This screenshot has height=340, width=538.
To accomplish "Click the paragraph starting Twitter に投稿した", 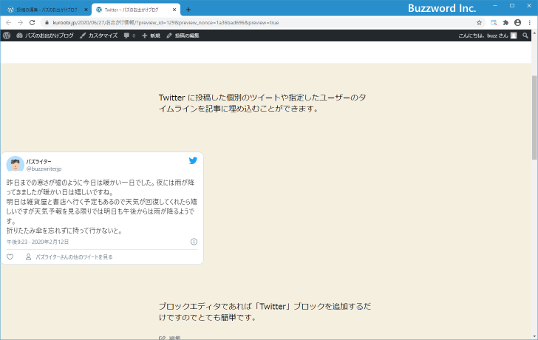I will click(262, 103).
